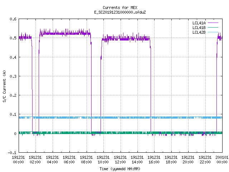The height and width of the screenshot is (172, 229).
Task: Click the 0.1 y-axis tick label
Action: 13,114
